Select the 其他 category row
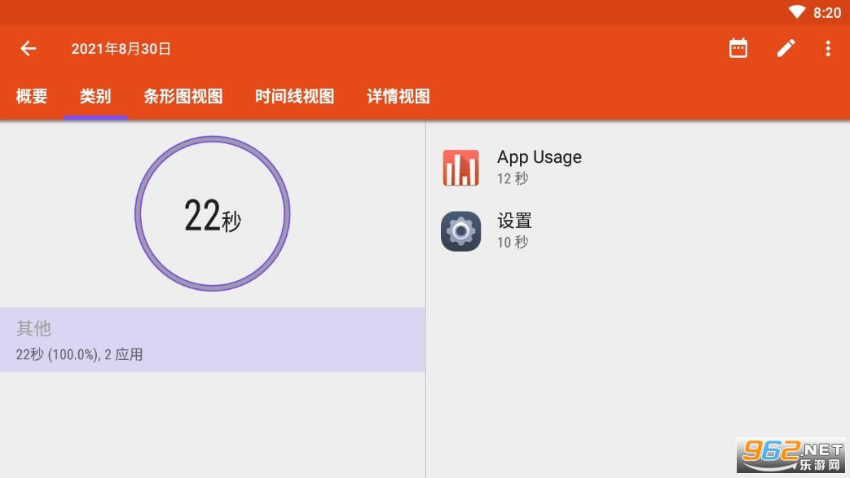Image resolution: width=850 pixels, height=478 pixels. pyautogui.click(x=212, y=340)
